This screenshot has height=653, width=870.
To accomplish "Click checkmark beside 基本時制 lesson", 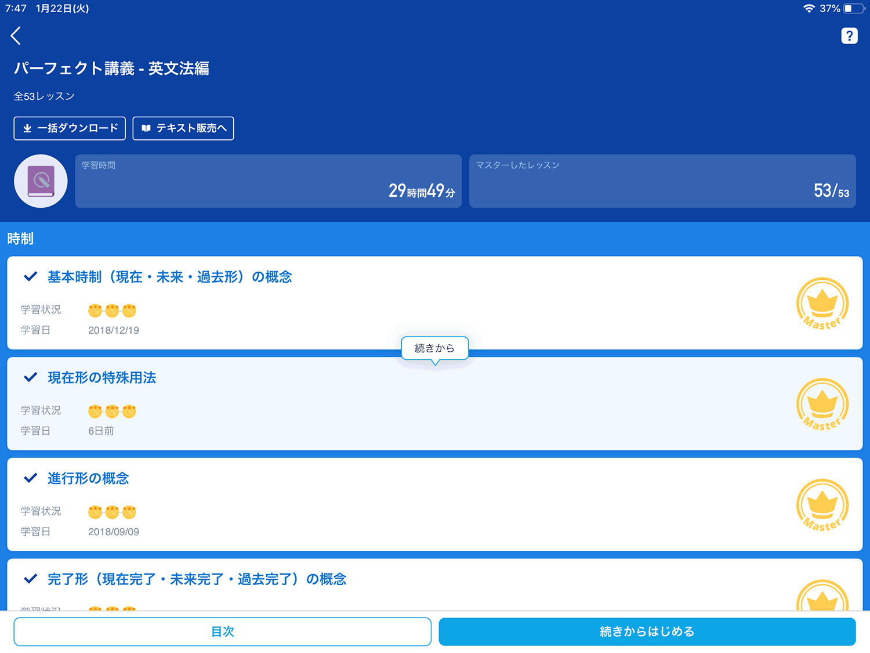I will click(31, 277).
